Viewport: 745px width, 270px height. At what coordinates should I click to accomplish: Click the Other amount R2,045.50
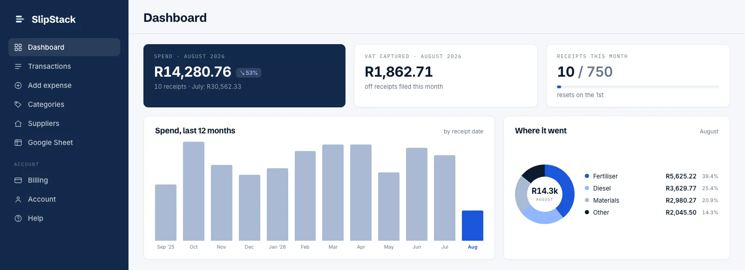pos(681,212)
